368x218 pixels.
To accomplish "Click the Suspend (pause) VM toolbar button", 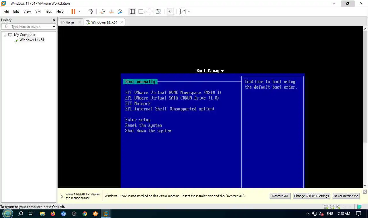I will [x=73, y=11].
